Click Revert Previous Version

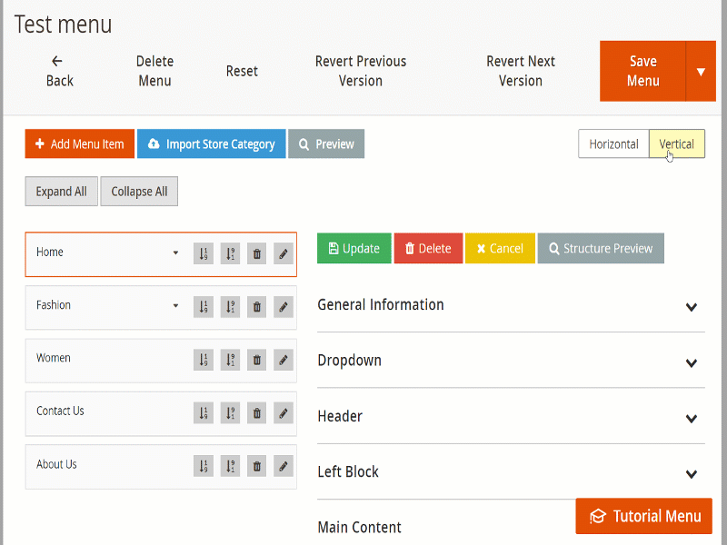point(361,71)
